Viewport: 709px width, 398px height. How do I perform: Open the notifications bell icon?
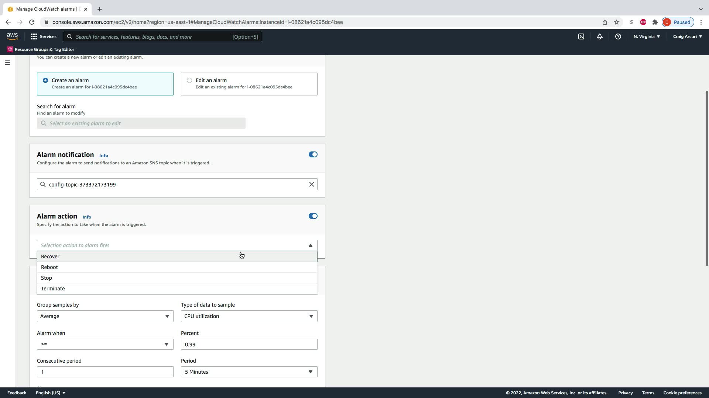coord(599,36)
